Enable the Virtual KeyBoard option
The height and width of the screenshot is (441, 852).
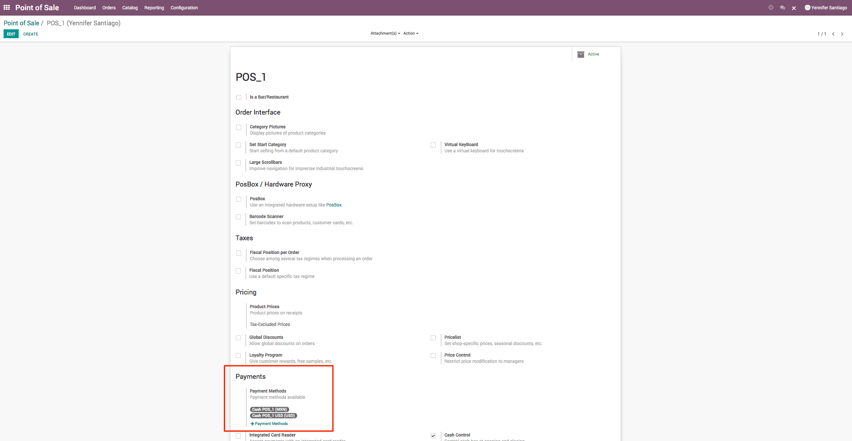[x=433, y=145]
